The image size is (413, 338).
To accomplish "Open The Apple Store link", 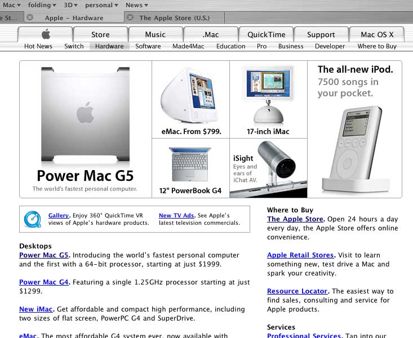I will pos(295,219).
